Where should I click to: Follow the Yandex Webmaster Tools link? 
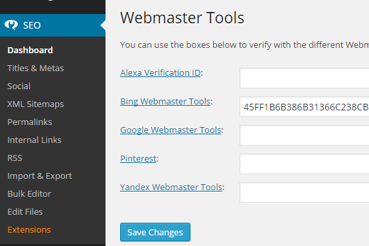(x=171, y=187)
